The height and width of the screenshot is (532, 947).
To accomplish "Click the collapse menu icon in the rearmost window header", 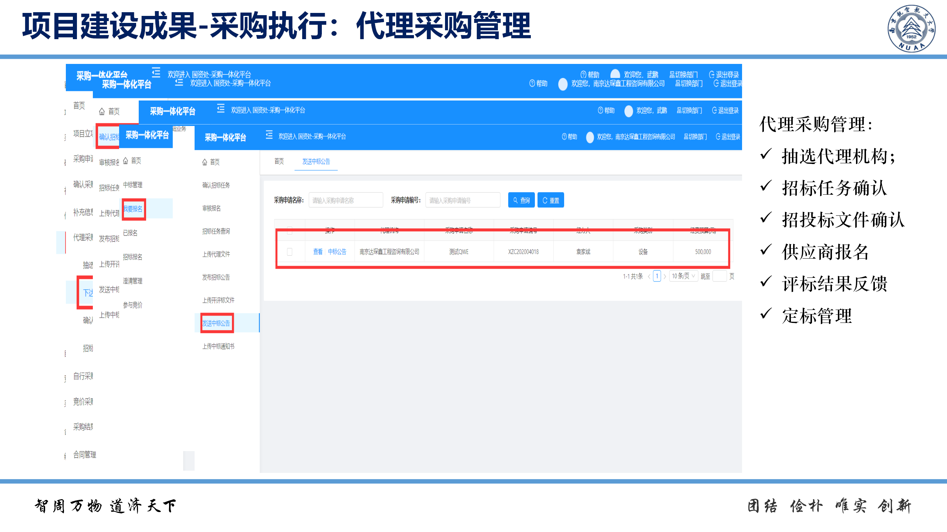I will 156,72.
